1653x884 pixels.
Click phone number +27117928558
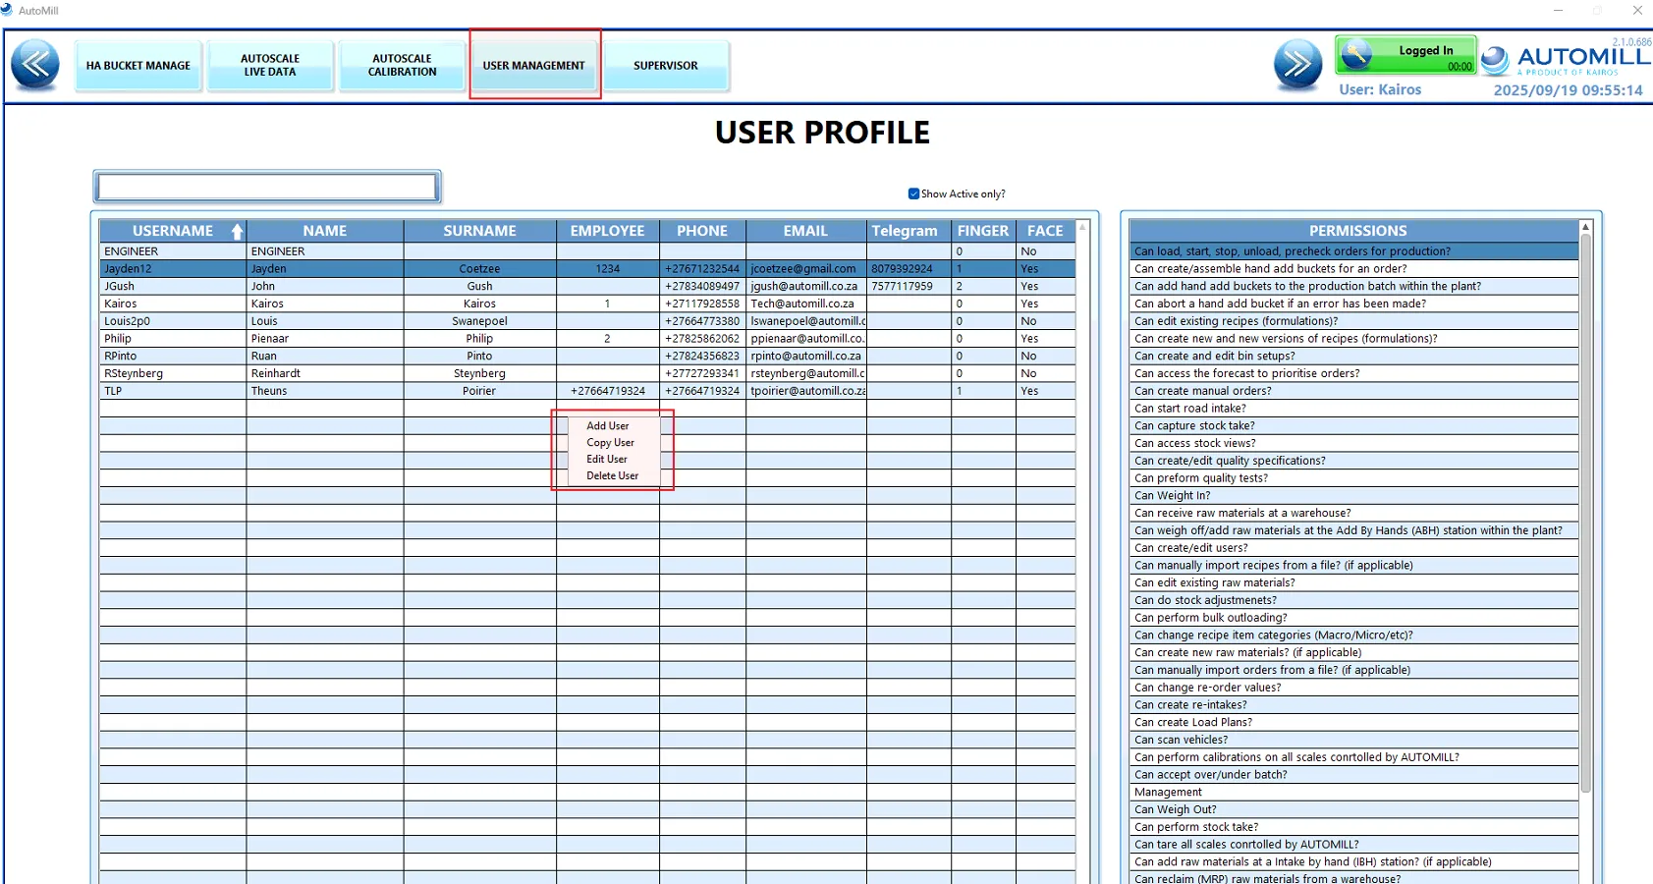702,304
